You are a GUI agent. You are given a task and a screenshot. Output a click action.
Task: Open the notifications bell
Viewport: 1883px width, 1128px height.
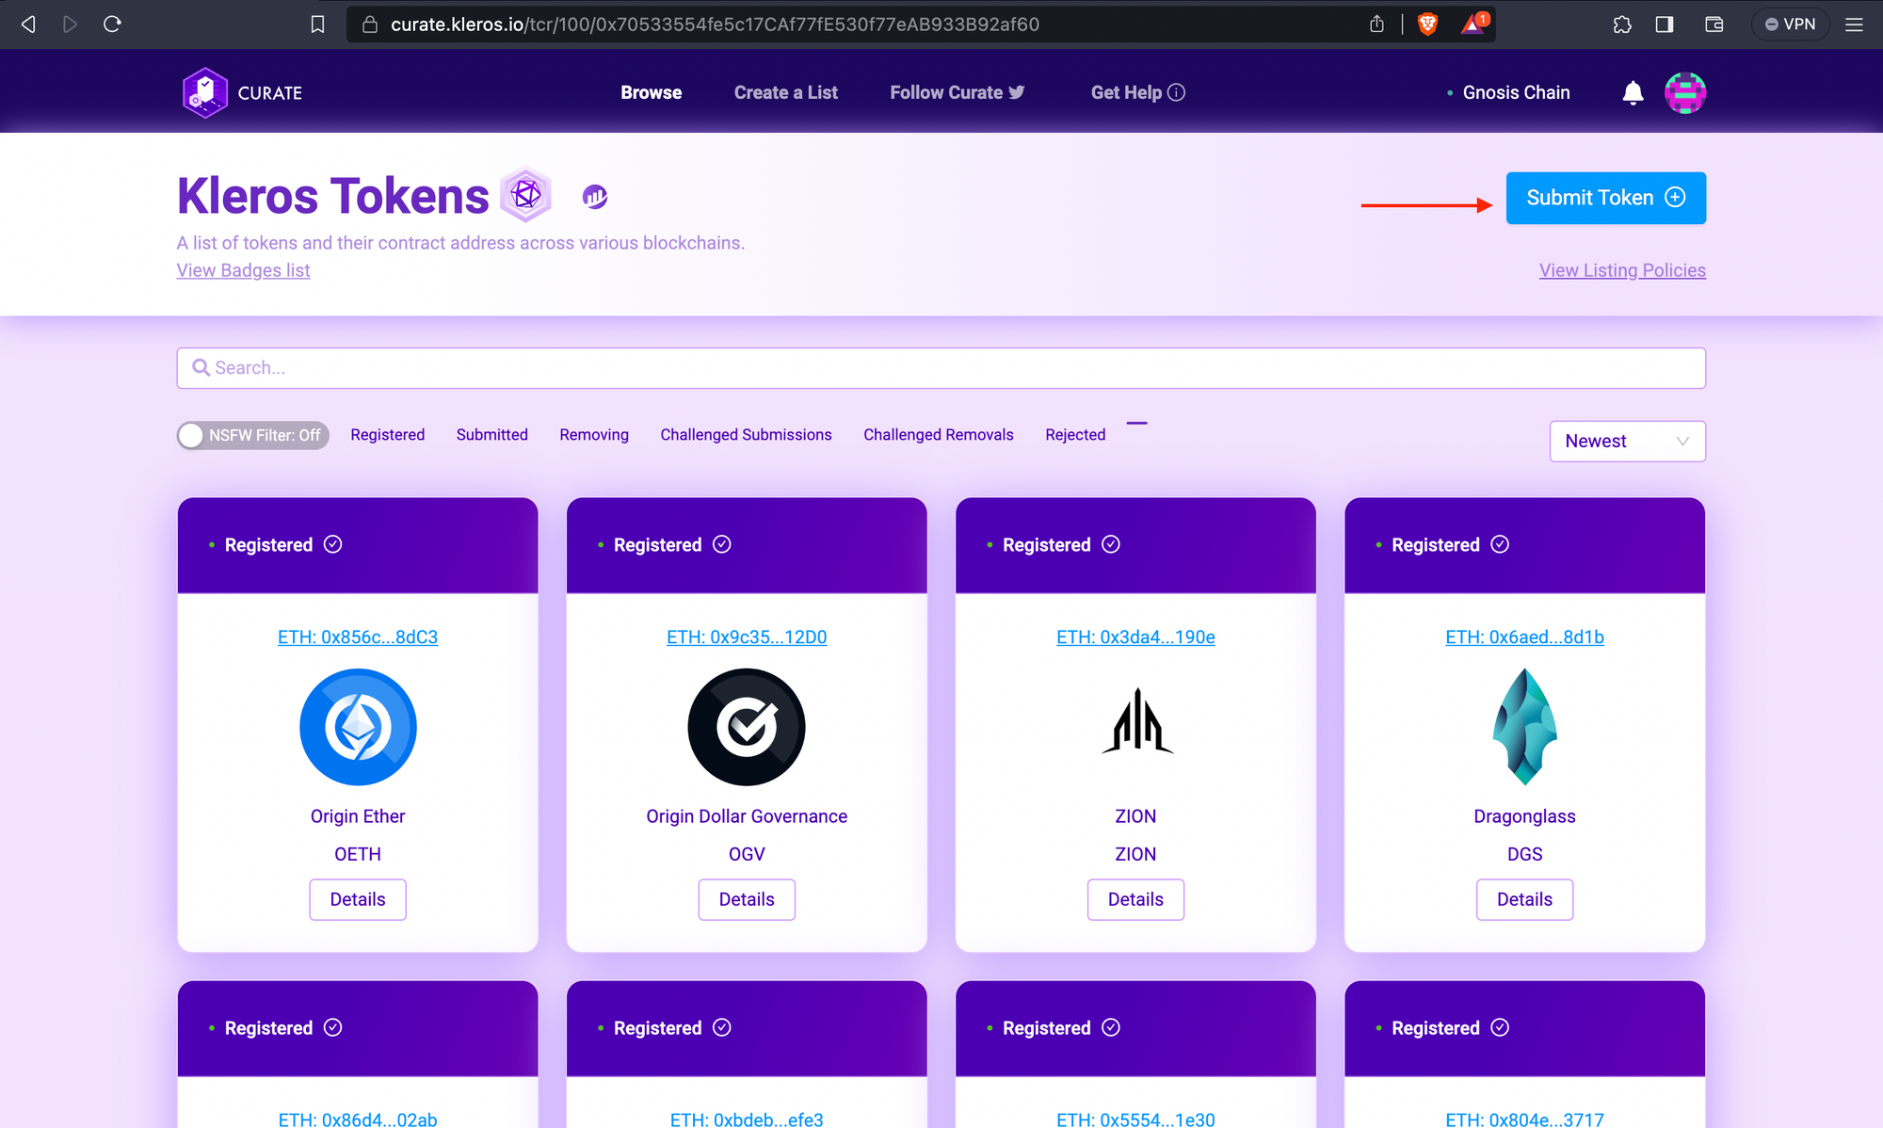[x=1633, y=92]
